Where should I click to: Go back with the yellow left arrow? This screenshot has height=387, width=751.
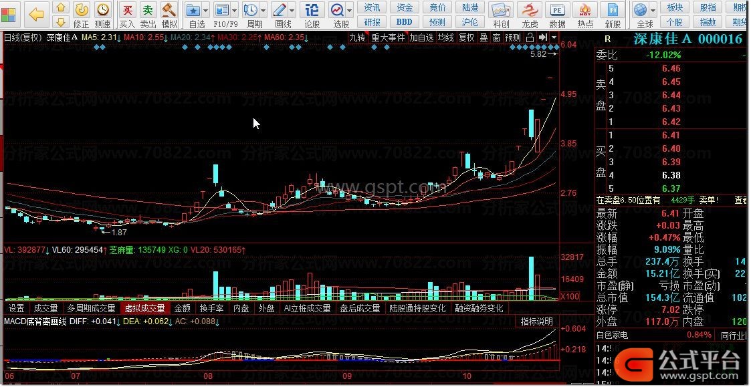point(36,14)
